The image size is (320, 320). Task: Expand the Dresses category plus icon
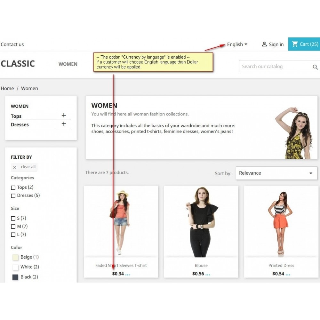[x=64, y=124]
